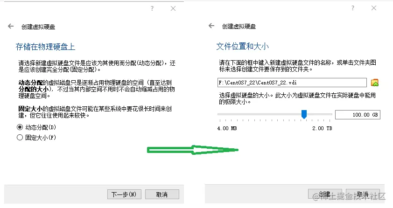393x208 pixels.
Task: Click the blue disk size slider handle
Action: 304,114
